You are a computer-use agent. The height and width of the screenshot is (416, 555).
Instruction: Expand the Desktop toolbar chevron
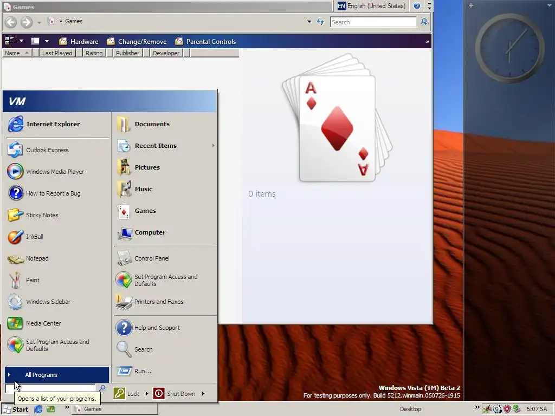click(477, 407)
